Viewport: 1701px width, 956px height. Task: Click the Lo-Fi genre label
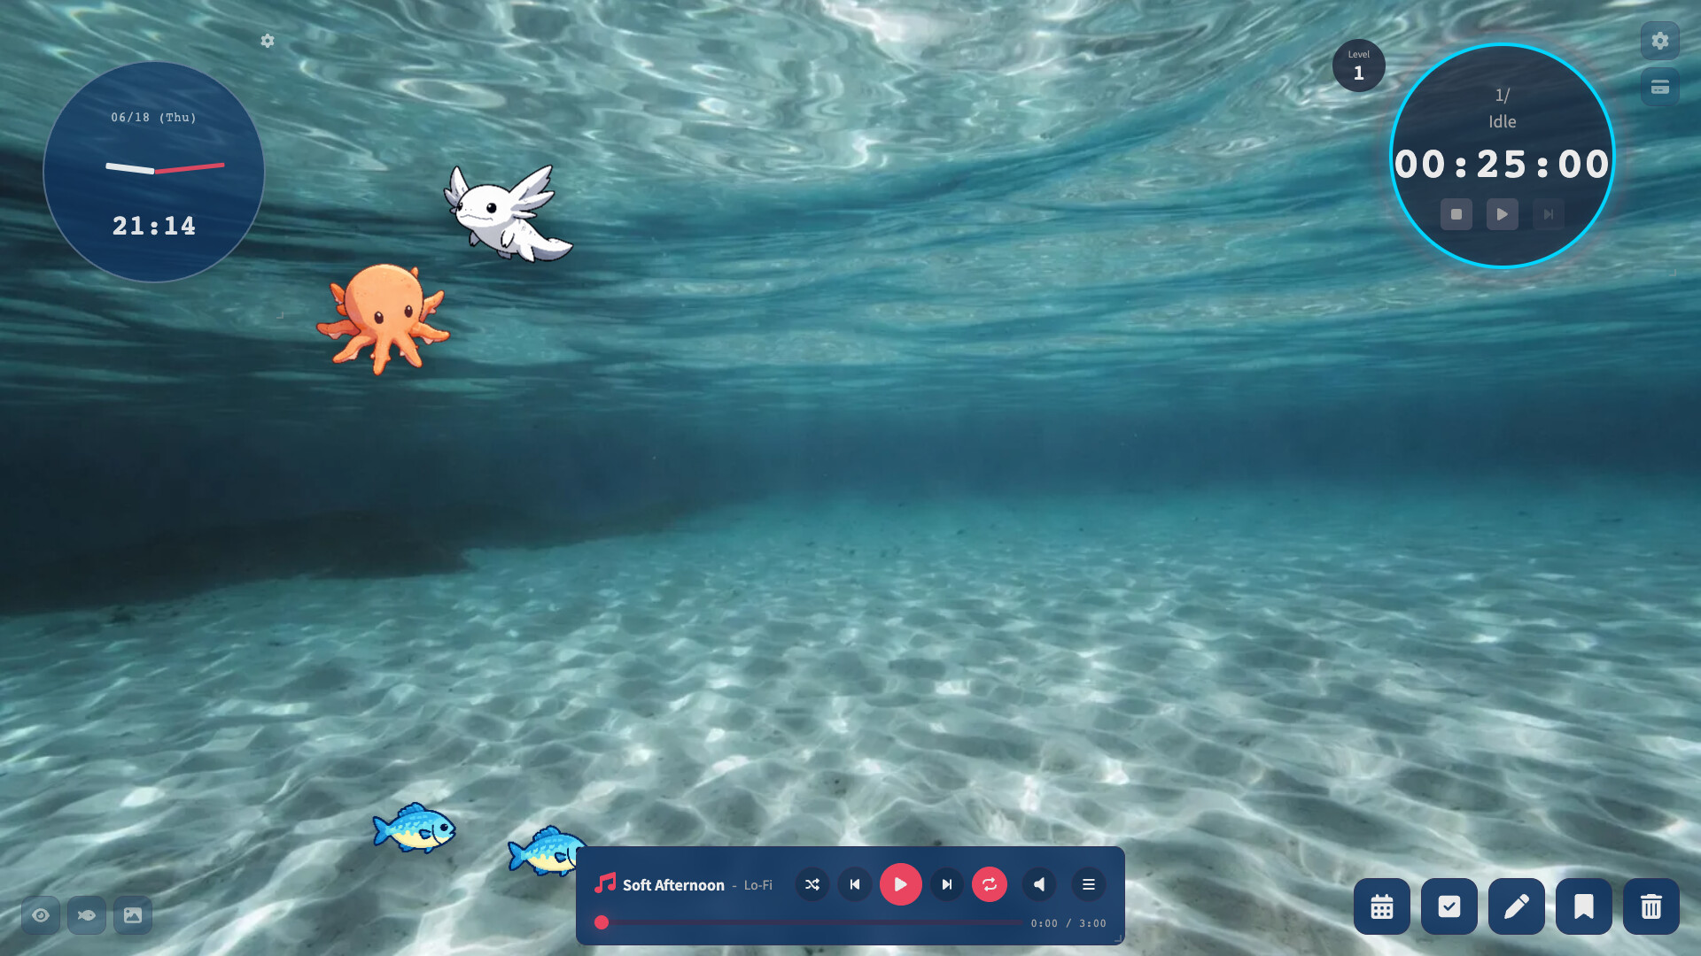[758, 885]
